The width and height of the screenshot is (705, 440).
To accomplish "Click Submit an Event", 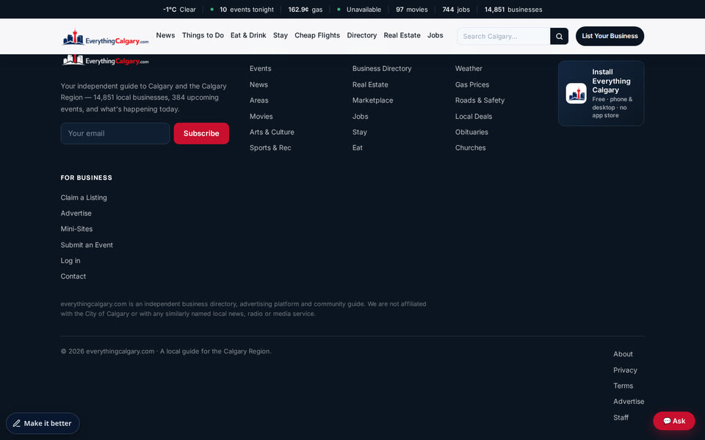I will pos(87,245).
